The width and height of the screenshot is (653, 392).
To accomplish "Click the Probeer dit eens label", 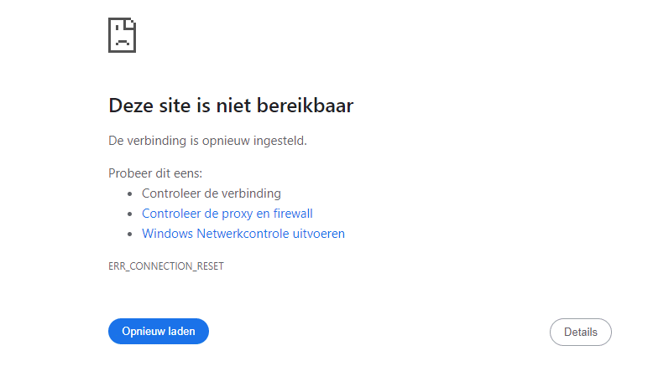I will 155,173.
